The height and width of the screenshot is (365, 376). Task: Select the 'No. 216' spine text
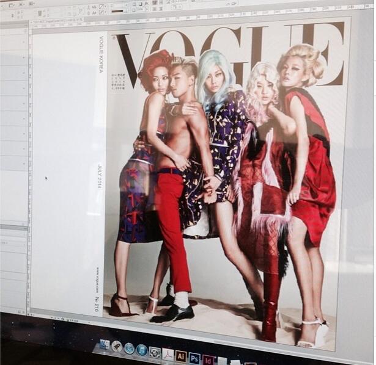[97, 304]
